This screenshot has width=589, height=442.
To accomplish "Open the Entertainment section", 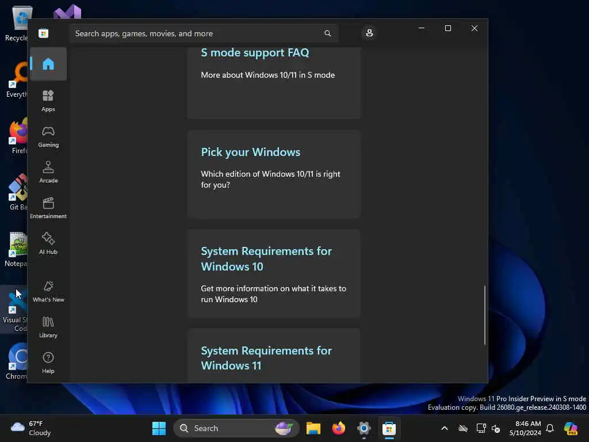I will [48, 208].
